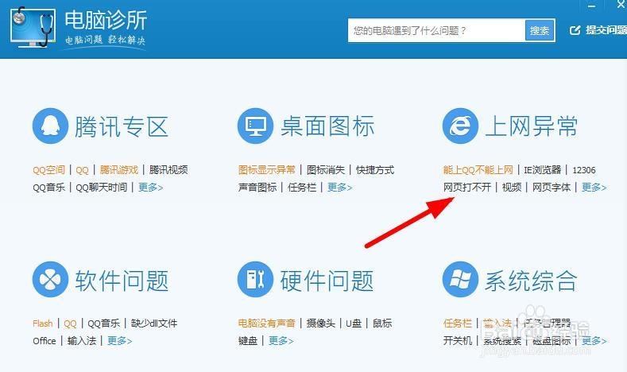Open the 桌面图标 monitor icon
627x372 pixels.
point(256,126)
